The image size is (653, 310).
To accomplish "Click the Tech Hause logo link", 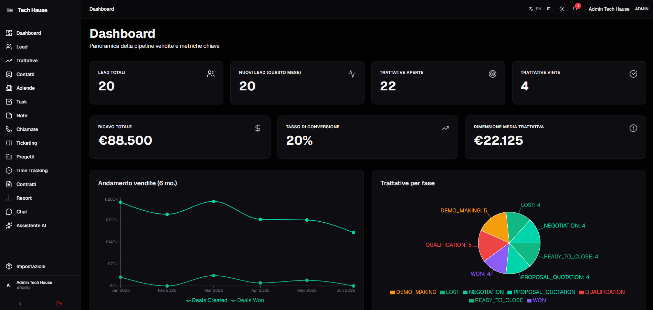I will (27, 10).
